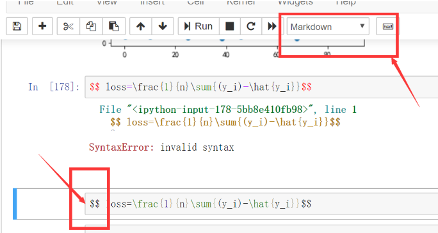Interrupt the kernel stop icon
This screenshot has height=233, width=438.
(x=230, y=26)
